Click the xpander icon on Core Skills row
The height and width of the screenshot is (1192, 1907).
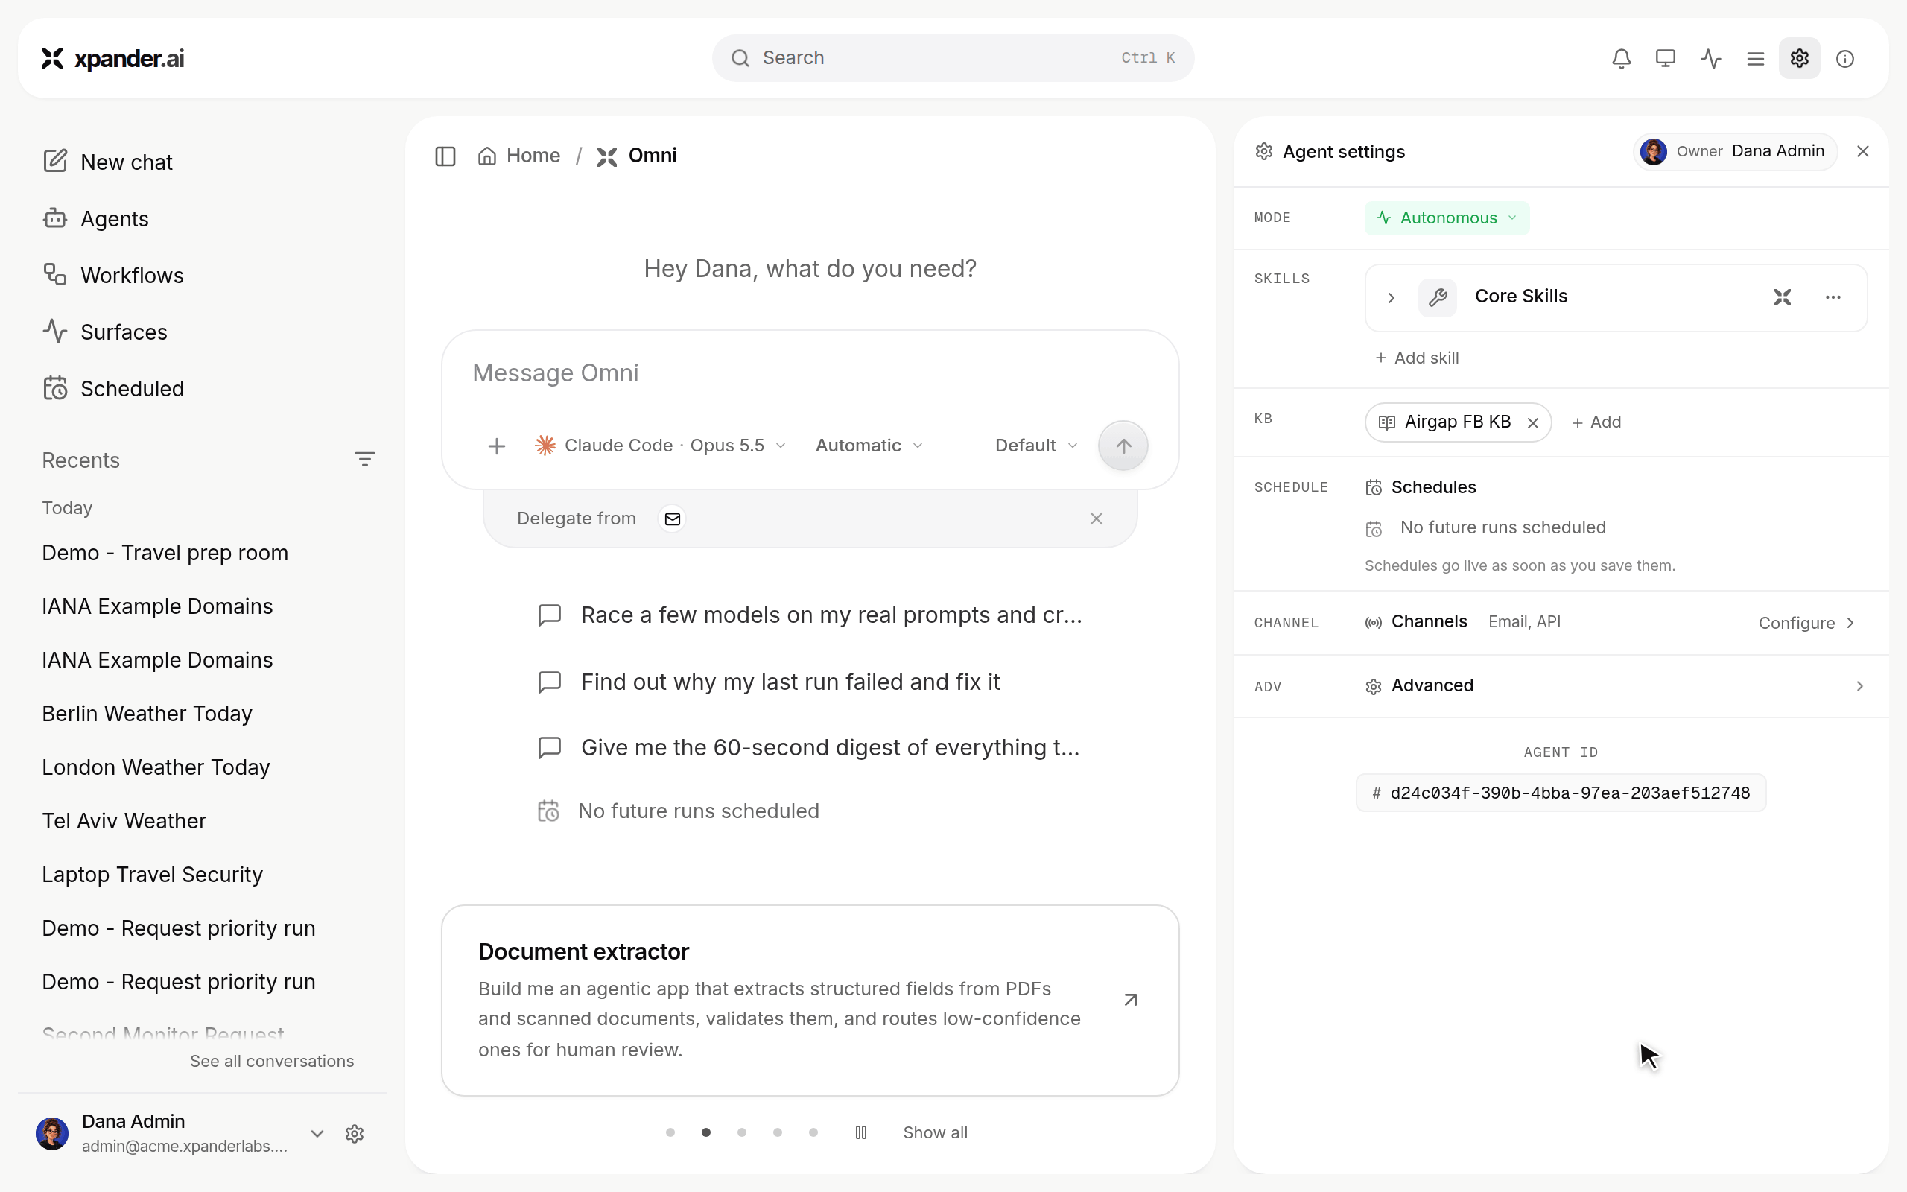tap(1783, 297)
